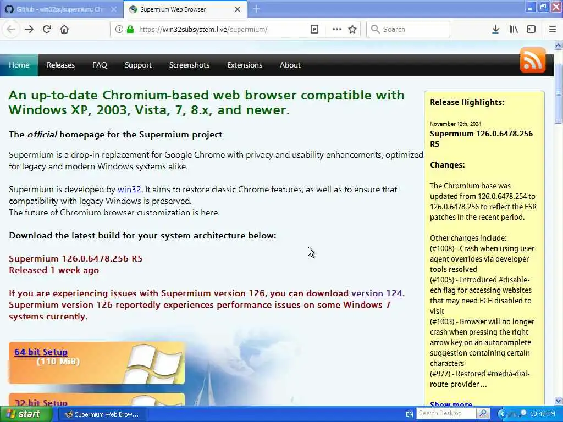The image size is (563, 422).
Task: Open the Screenshots navigation item
Action: (189, 65)
